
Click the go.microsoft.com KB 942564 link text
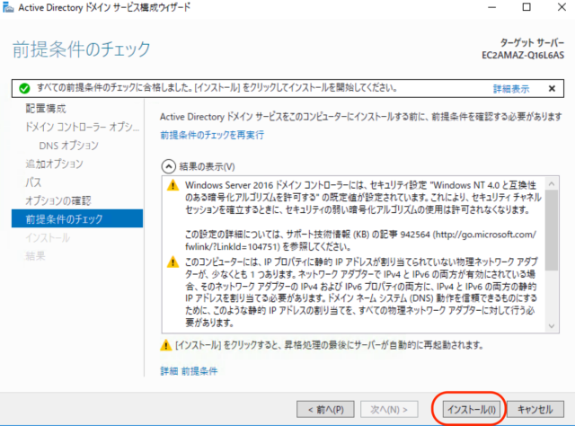tap(360, 240)
